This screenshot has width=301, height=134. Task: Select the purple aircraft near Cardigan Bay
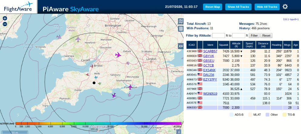coord(59,37)
